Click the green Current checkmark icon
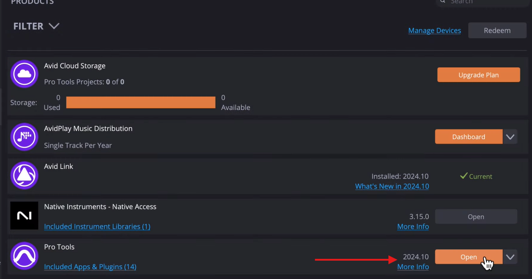532x279 pixels. point(464,176)
